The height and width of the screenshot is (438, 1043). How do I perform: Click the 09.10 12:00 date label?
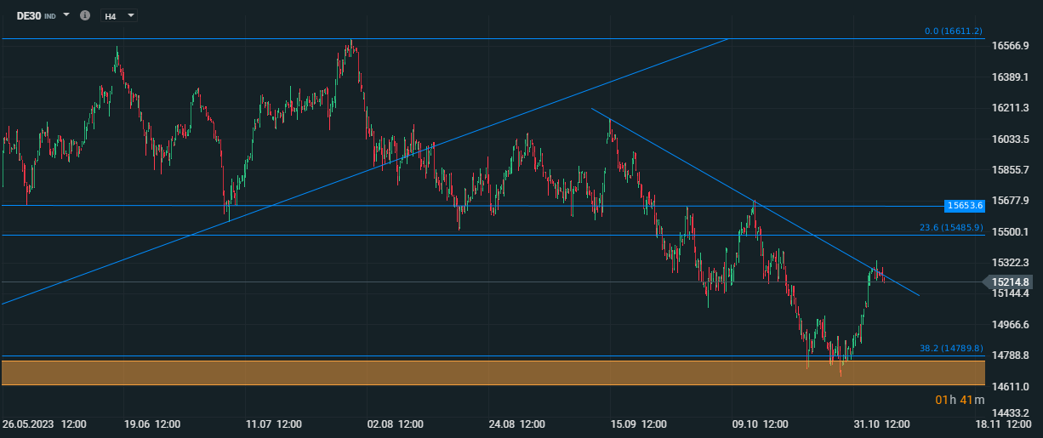[762, 423]
